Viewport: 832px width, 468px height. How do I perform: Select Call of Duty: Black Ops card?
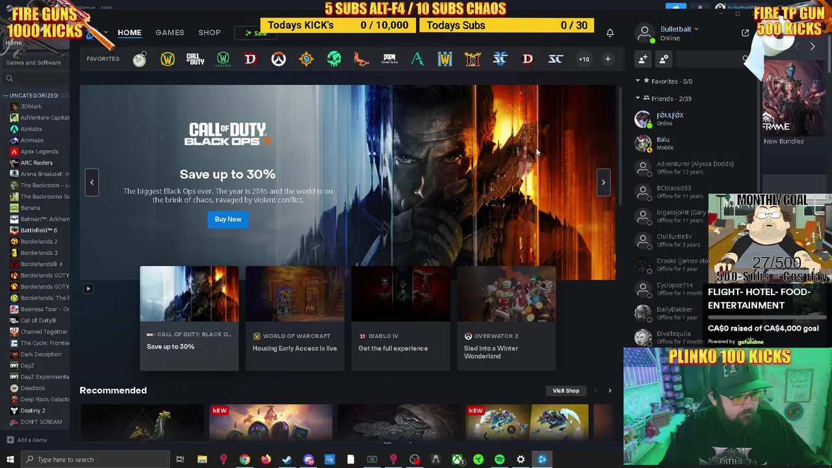coord(189,318)
